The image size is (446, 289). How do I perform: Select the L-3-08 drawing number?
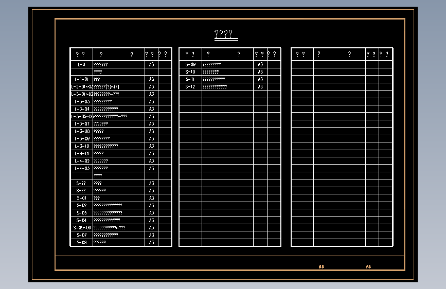82,131
